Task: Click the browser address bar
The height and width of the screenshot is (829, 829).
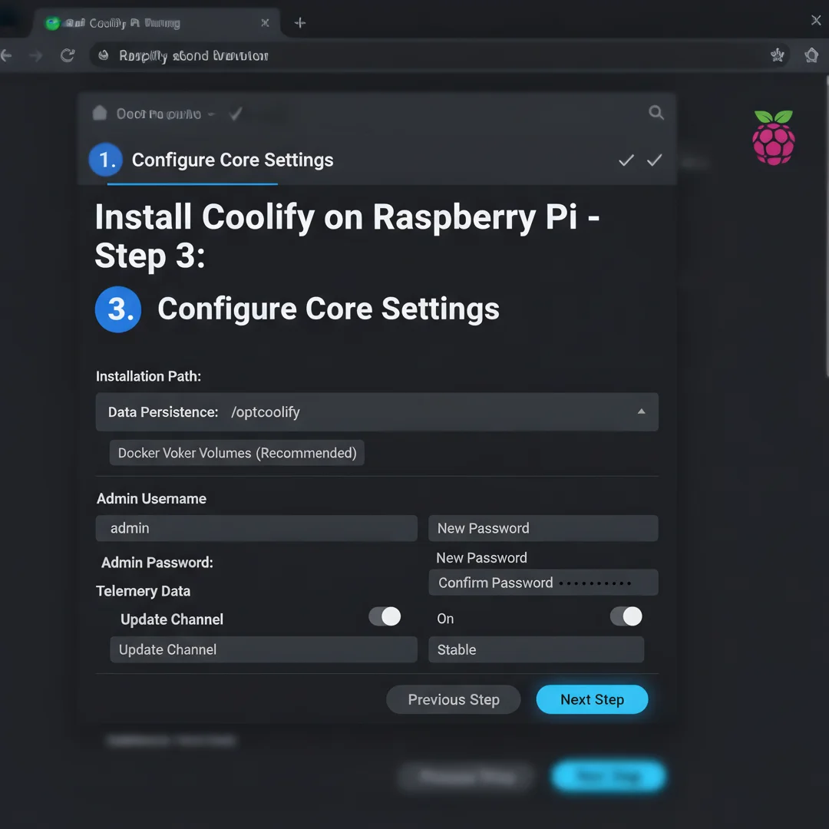Action: (x=439, y=55)
